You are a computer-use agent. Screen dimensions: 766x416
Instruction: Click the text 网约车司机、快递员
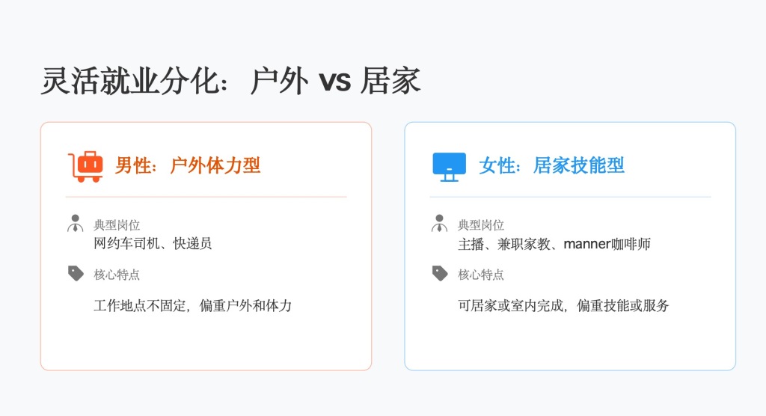[x=153, y=243]
